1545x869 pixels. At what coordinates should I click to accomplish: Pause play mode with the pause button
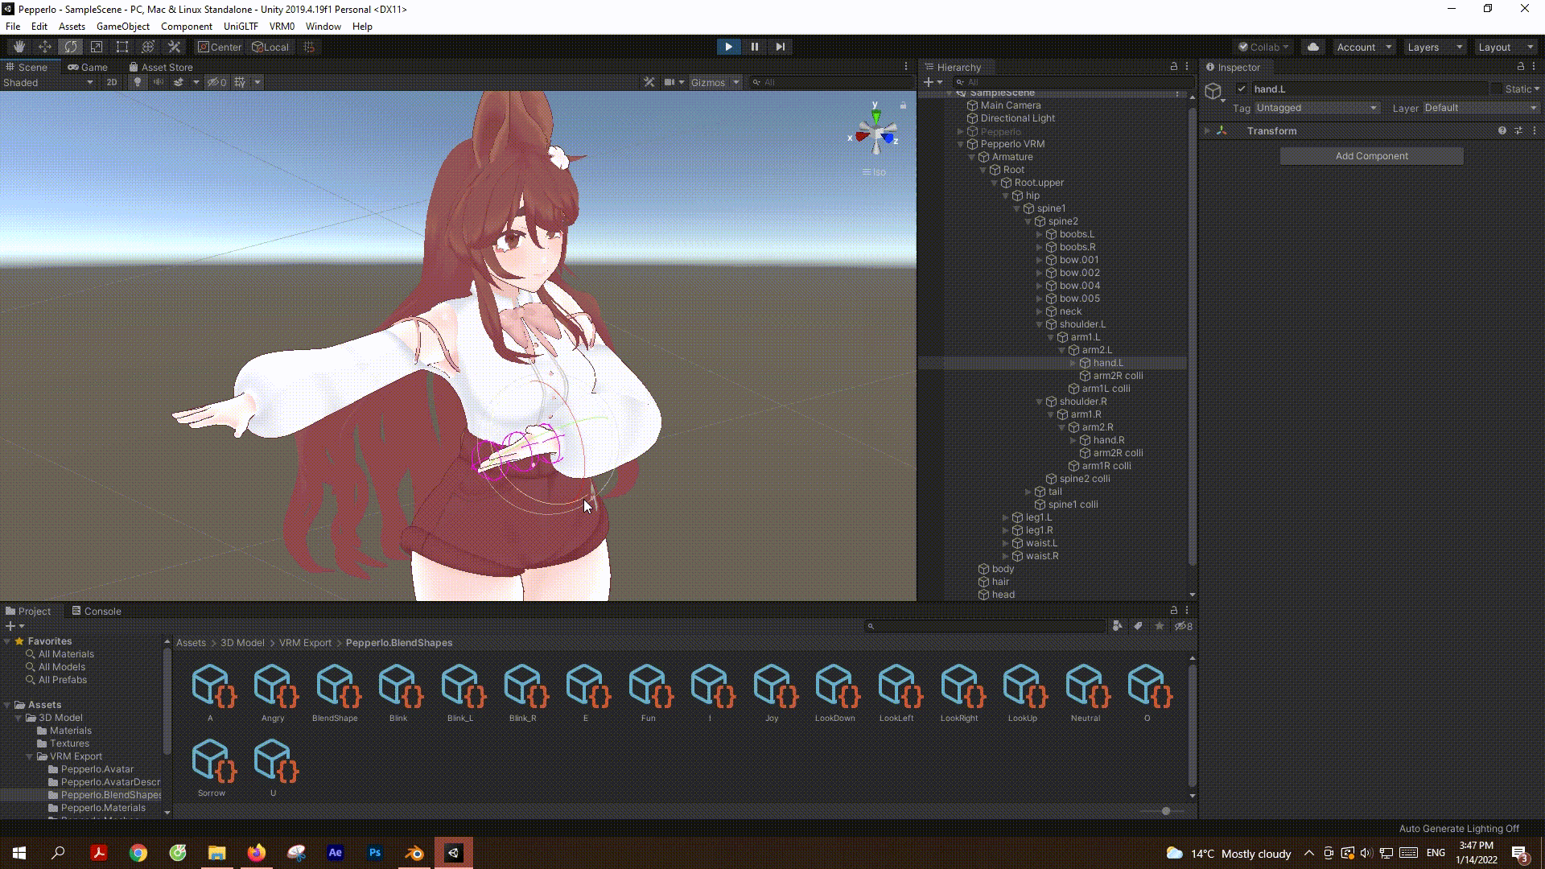pos(754,47)
